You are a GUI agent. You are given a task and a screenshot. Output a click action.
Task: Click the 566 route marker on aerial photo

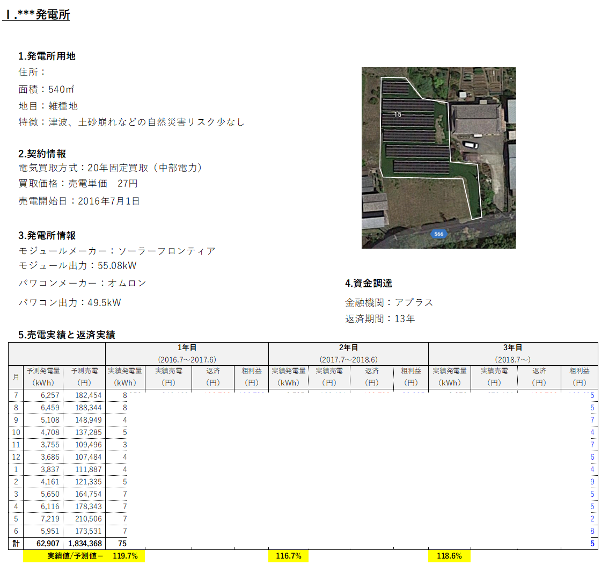(438, 234)
